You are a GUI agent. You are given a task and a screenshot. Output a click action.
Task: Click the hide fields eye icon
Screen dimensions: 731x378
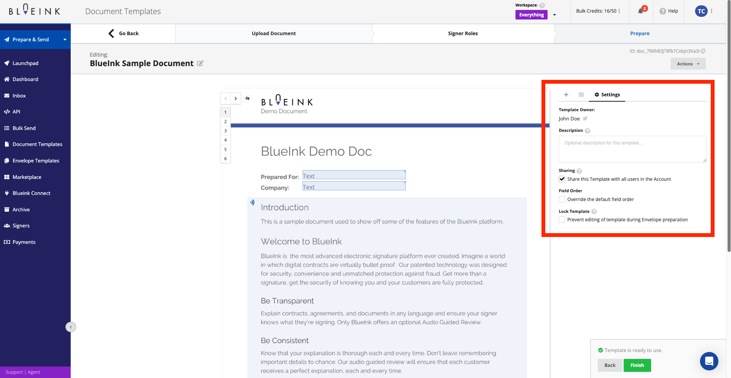[248, 99]
